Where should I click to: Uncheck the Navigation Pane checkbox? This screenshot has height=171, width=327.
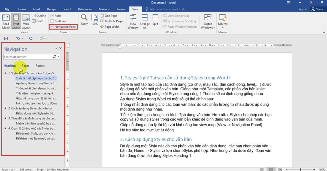tap(52, 27)
